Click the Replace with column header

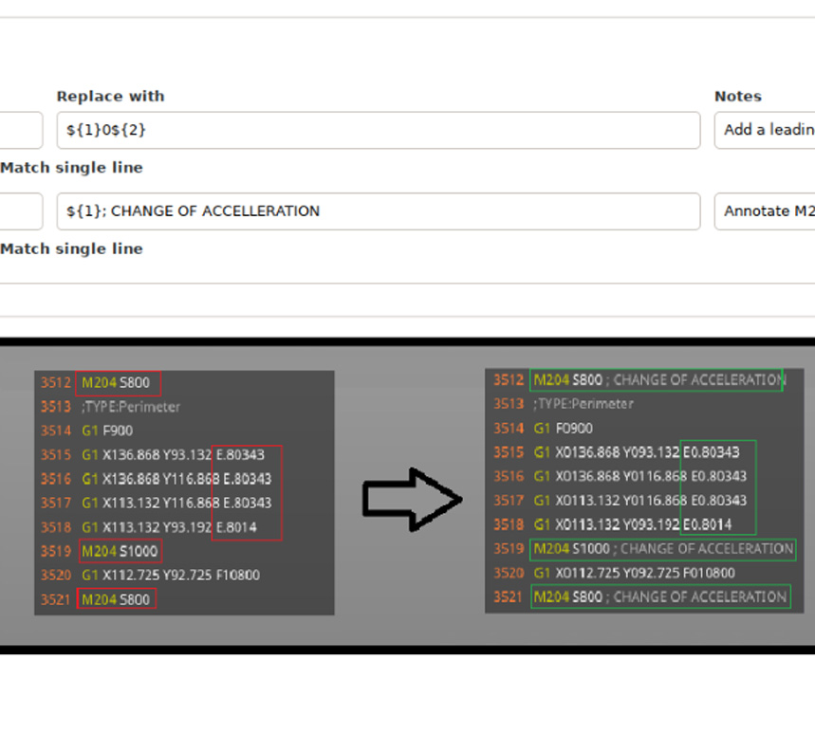pyautogui.click(x=110, y=96)
